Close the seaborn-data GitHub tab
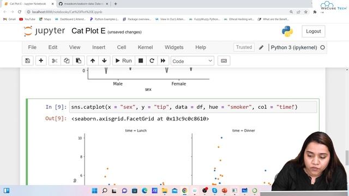Viewport: 349px width, 196px height. pos(107,4)
